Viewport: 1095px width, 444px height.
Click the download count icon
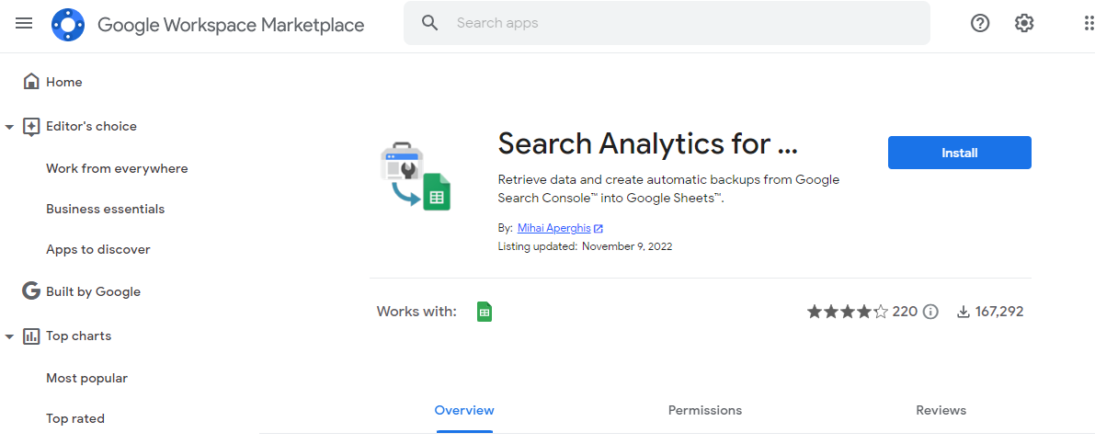point(964,312)
